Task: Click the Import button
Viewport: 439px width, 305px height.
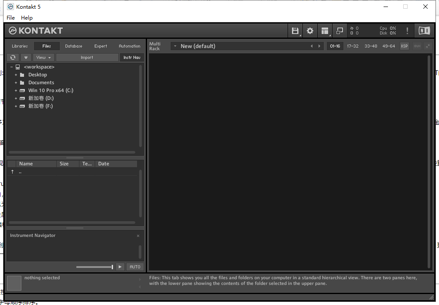Action: (87, 58)
